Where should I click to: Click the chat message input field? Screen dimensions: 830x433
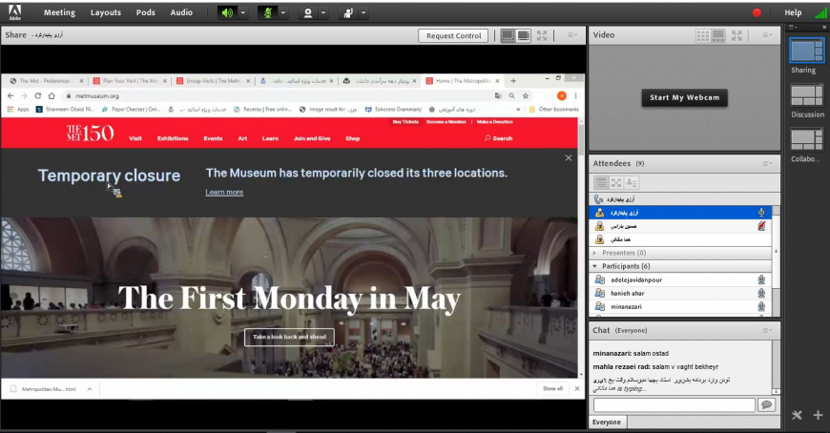(x=673, y=404)
